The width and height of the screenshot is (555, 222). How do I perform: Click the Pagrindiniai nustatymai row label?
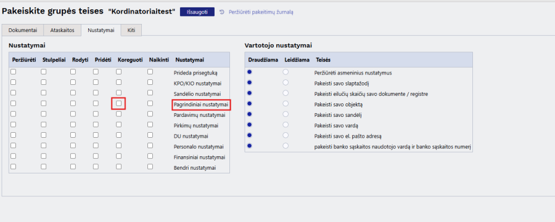(x=201, y=105)
